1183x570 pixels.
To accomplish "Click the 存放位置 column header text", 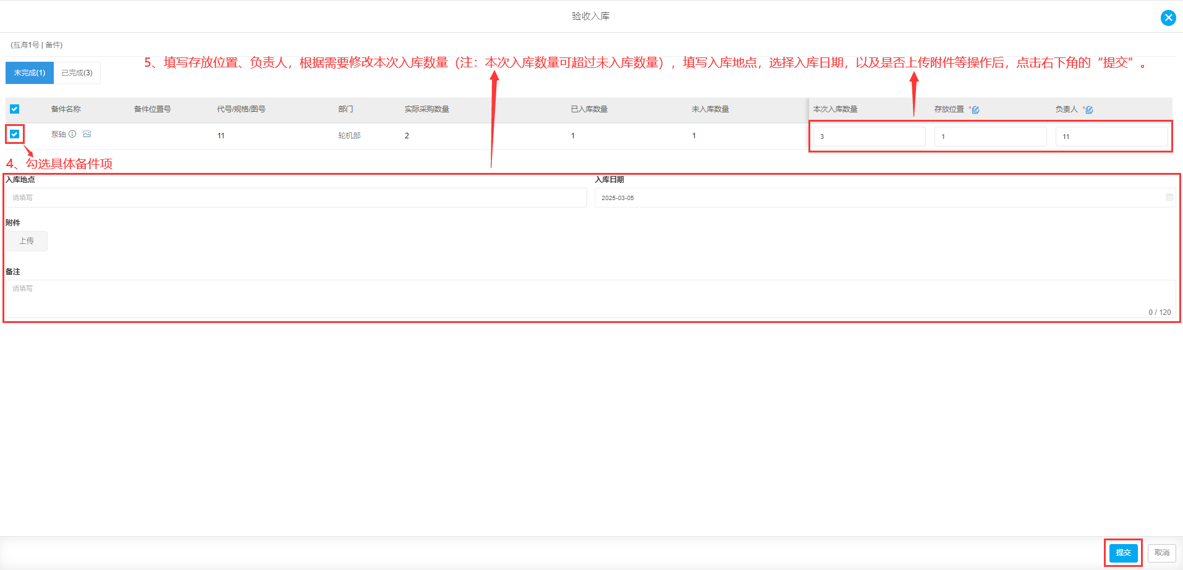I will 949,109.
